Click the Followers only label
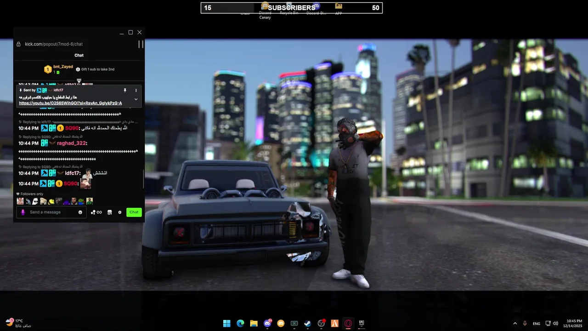Viewport: 588px width, 331px height. click(32, 194)
